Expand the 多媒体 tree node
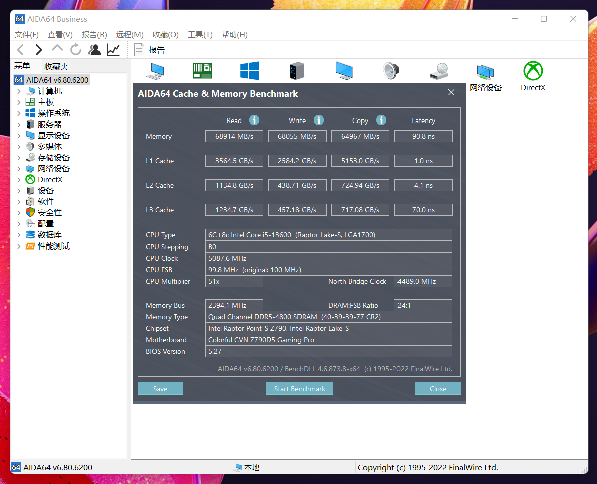Screen dimensions: 597x484 (x=19, y=147)
